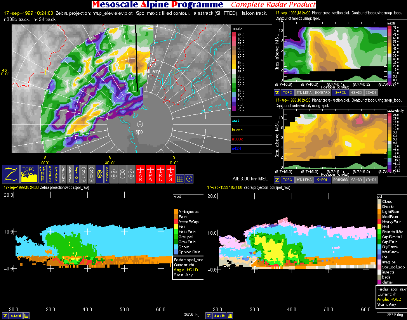Toggle the TOPO terrain icon in main toolbar
The image size is (407, 320).
click(29, 174)
